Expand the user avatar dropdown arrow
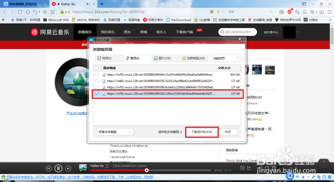The width and height of the screenshot is (334, 182). tap(298, 32)
